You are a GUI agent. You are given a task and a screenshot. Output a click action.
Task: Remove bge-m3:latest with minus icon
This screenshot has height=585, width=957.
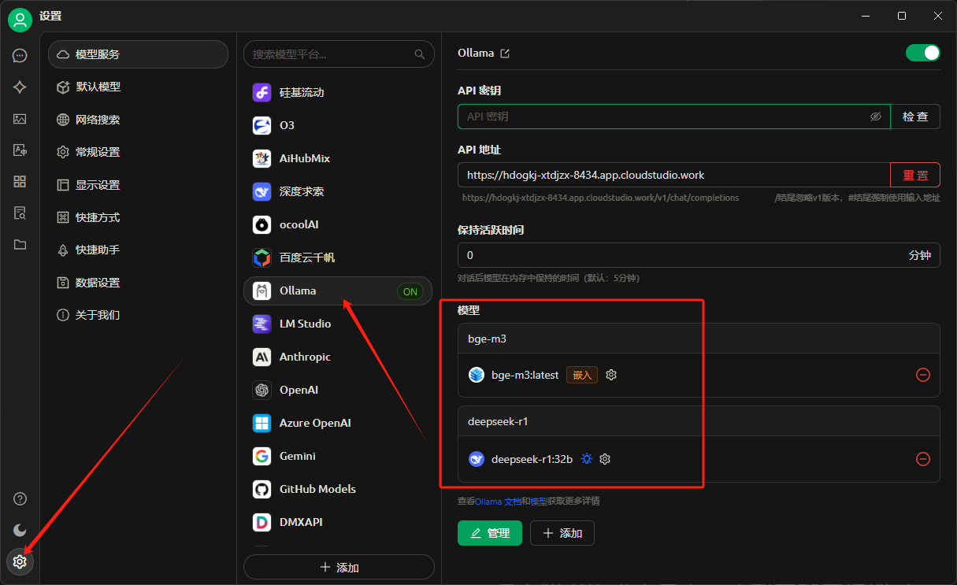(923, 375)
